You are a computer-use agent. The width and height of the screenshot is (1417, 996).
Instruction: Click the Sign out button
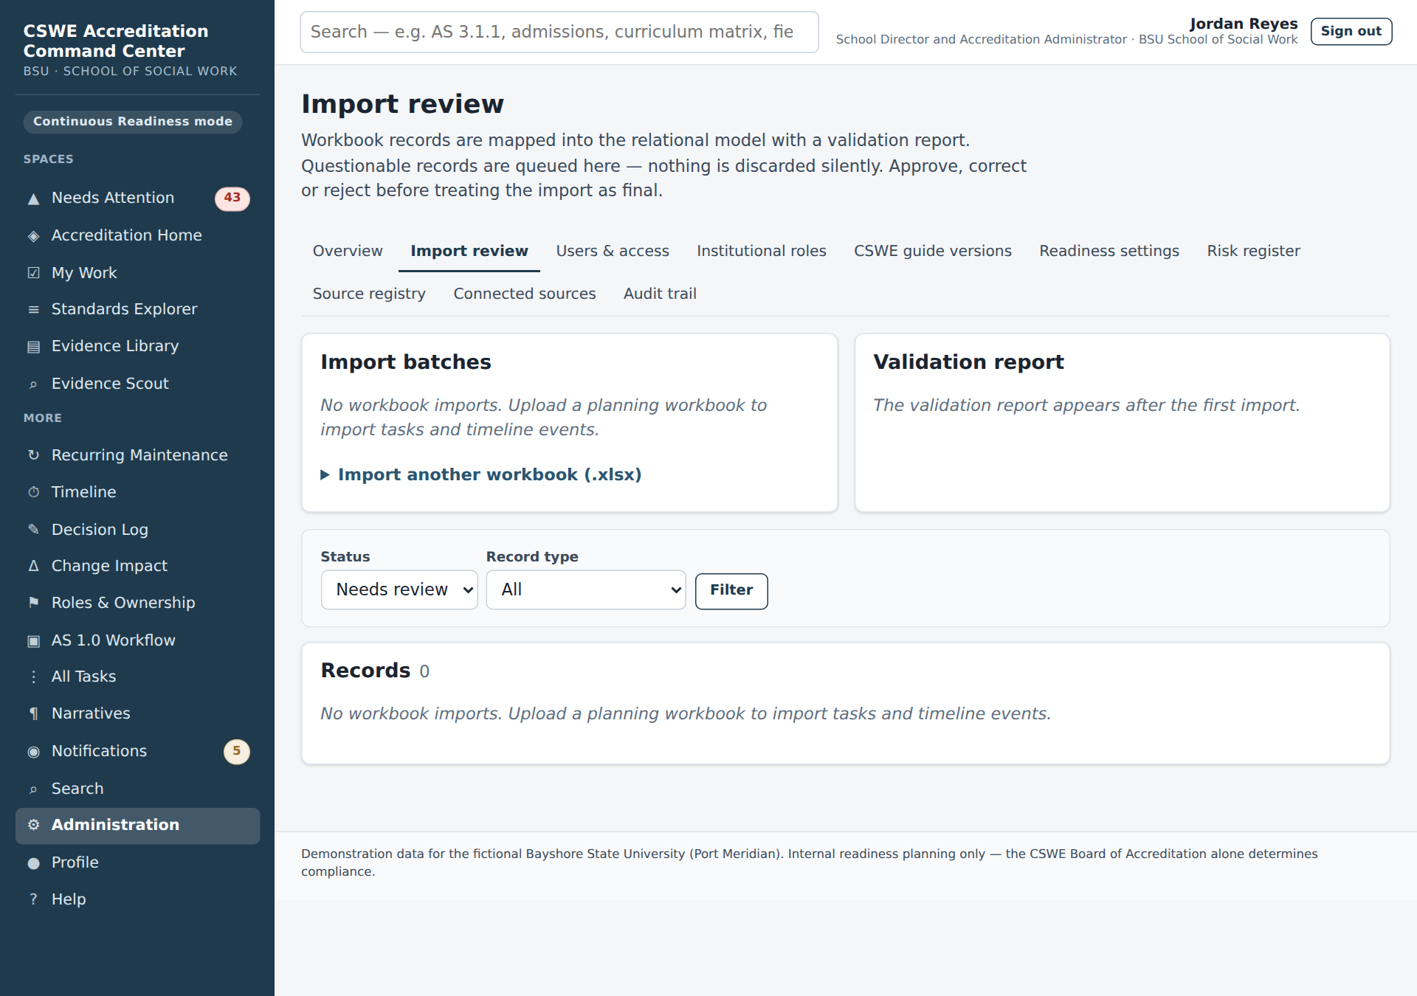pos(1351,32)
